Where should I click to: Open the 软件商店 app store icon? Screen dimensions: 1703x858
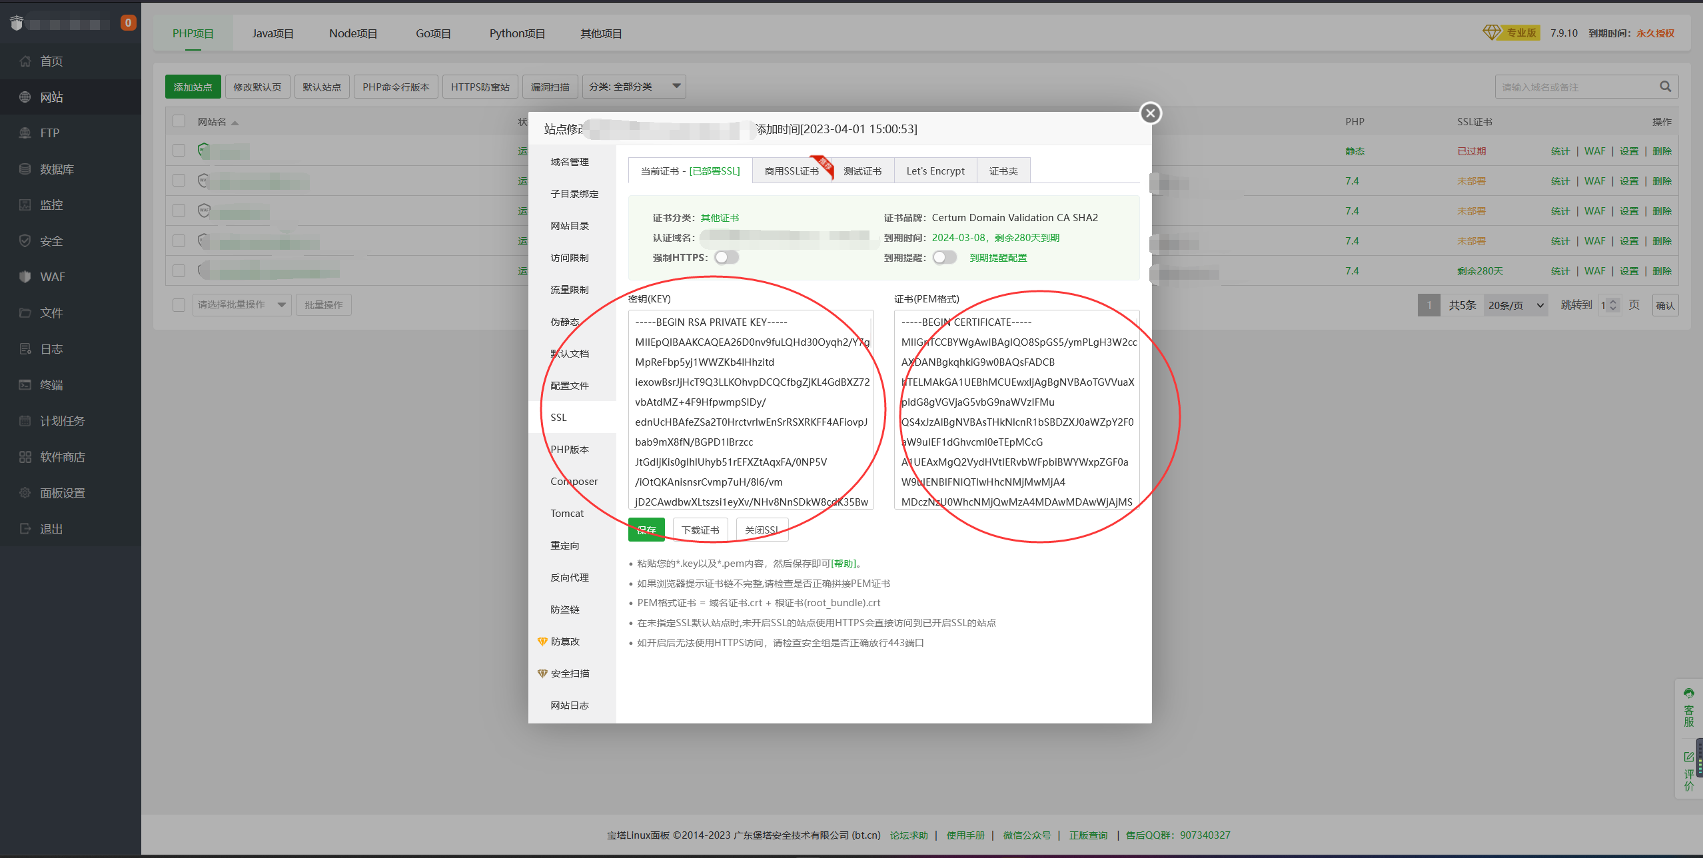tap(25, 457)
